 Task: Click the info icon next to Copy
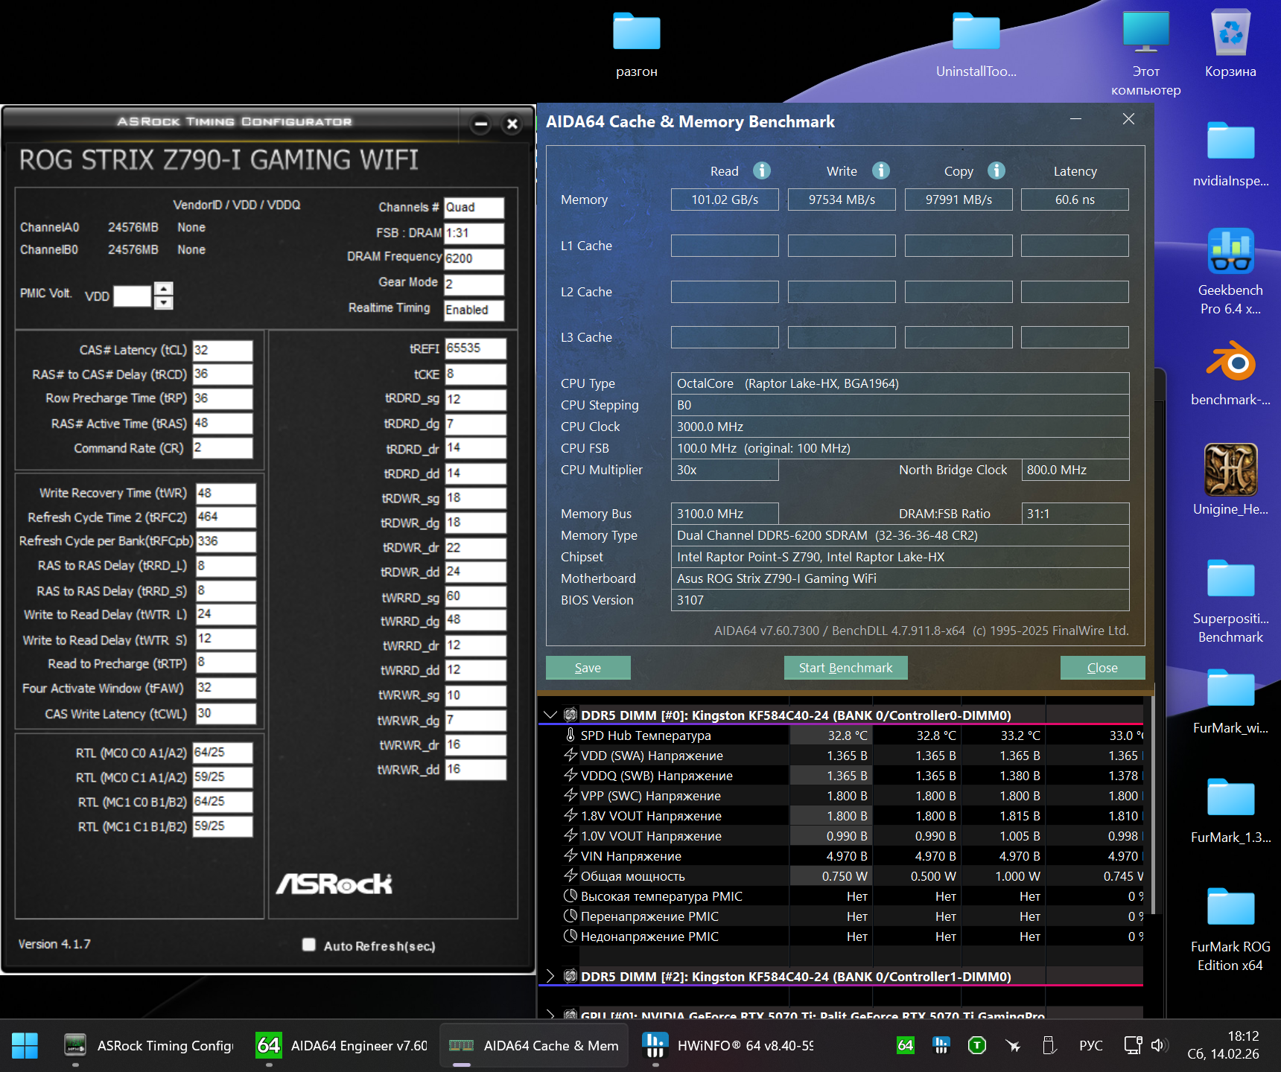click(996, 170)
